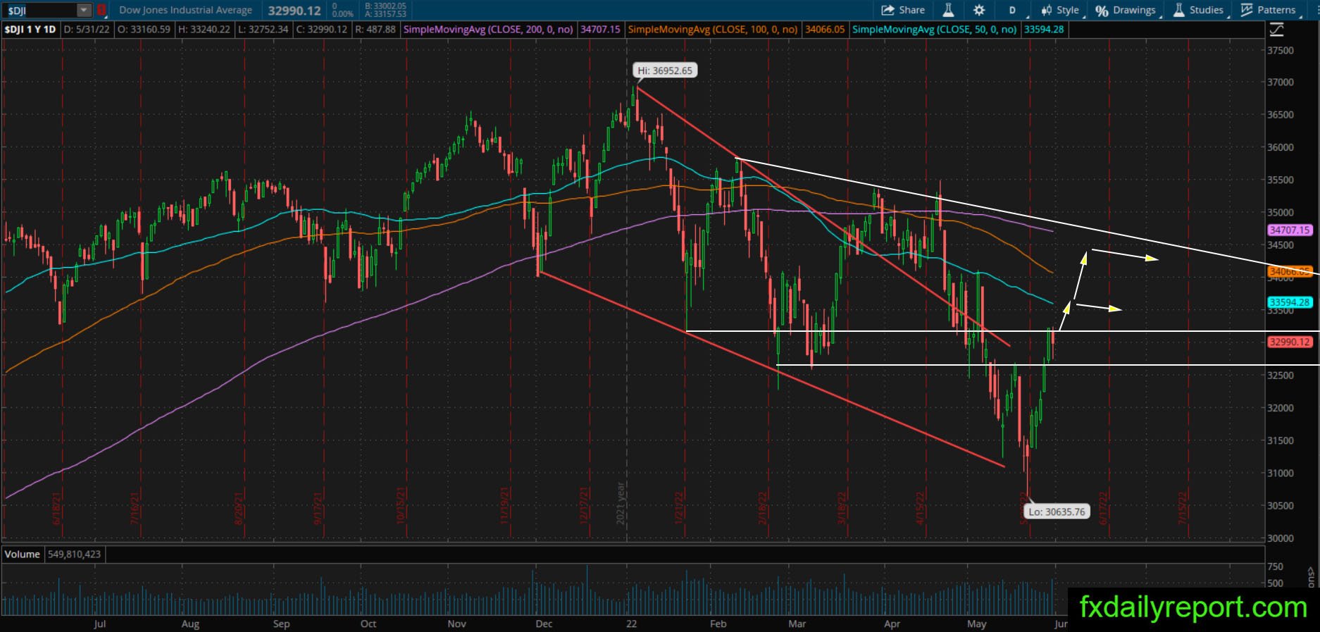
Task: Click the L: 32752.34 low value
Action: tap(263, 30)
